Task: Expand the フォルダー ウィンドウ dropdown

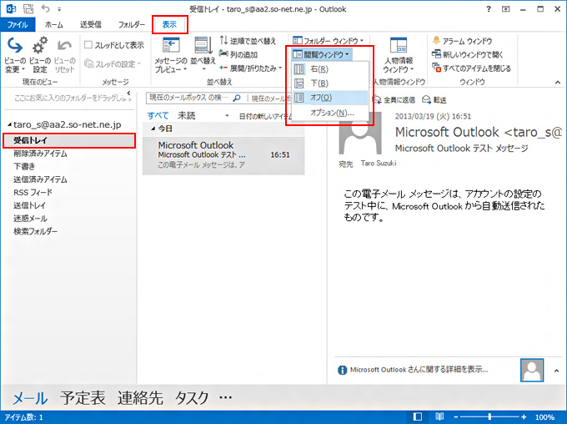Action: (x=328, y=41)
